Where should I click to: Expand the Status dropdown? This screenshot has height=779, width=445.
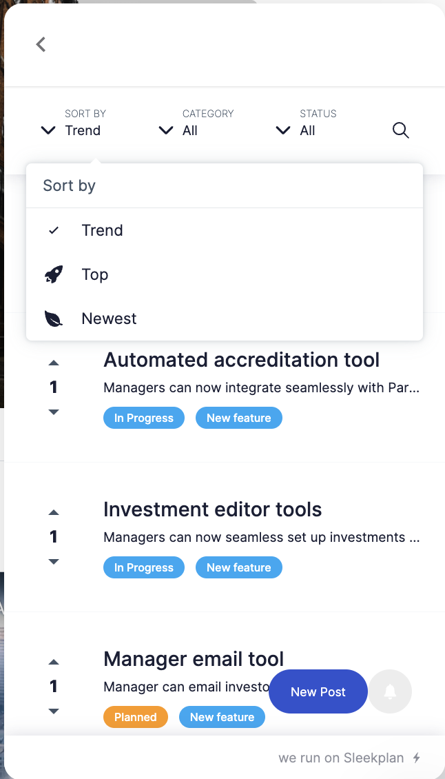click(x=306, y=123)
